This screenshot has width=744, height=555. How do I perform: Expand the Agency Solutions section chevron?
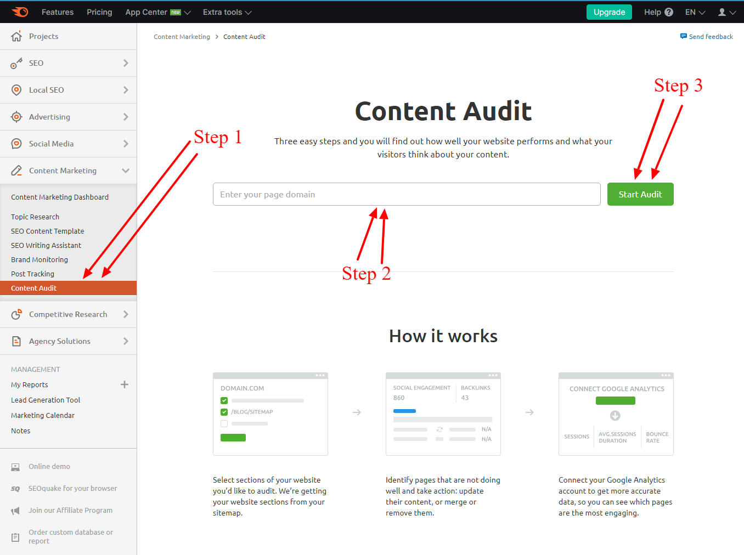click(x=126, y=341)
